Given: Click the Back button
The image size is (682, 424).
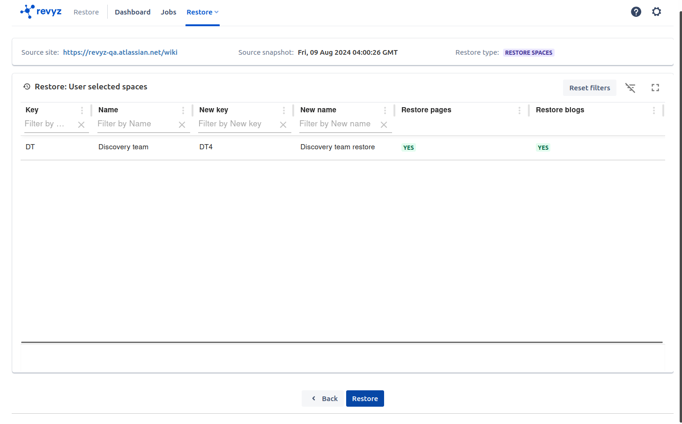Looking at the screenshot, I should pos(324,399).
